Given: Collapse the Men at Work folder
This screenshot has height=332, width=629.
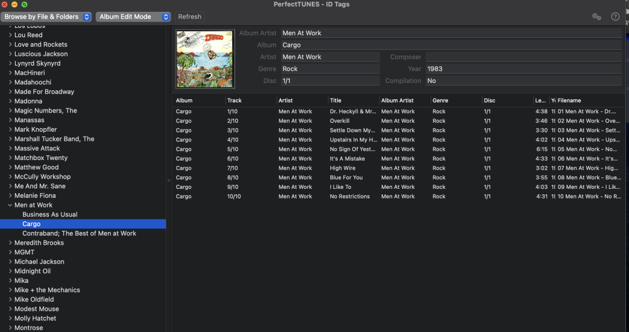Looking at the screenshot, I should point(10,205).
